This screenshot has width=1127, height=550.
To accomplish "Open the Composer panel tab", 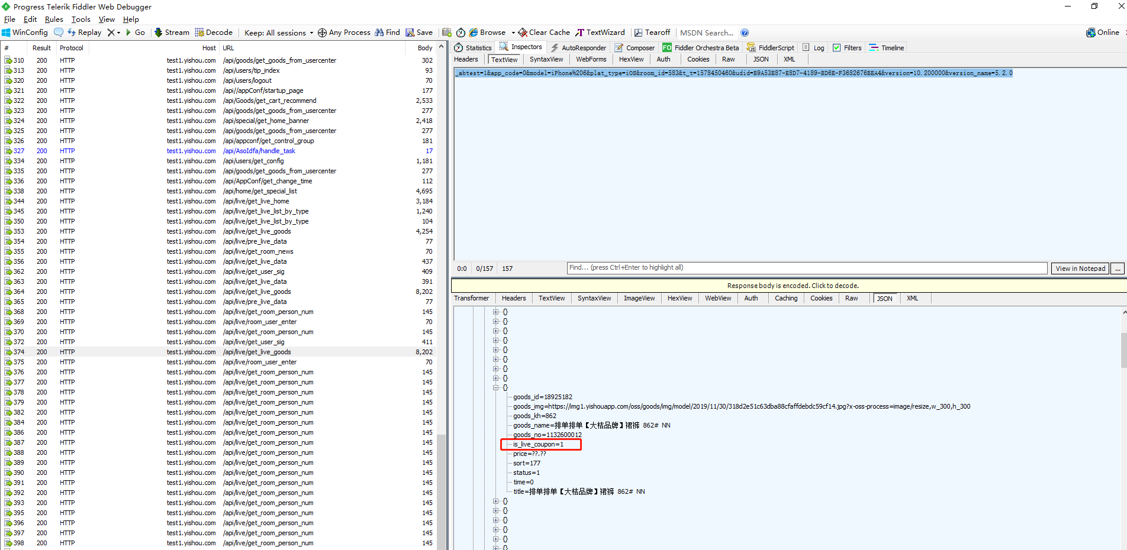I will 635,48.
